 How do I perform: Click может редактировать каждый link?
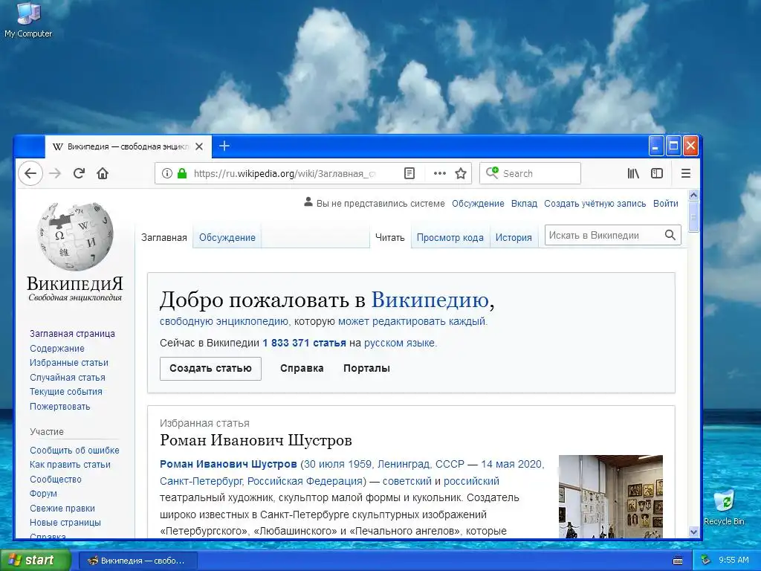412,321
